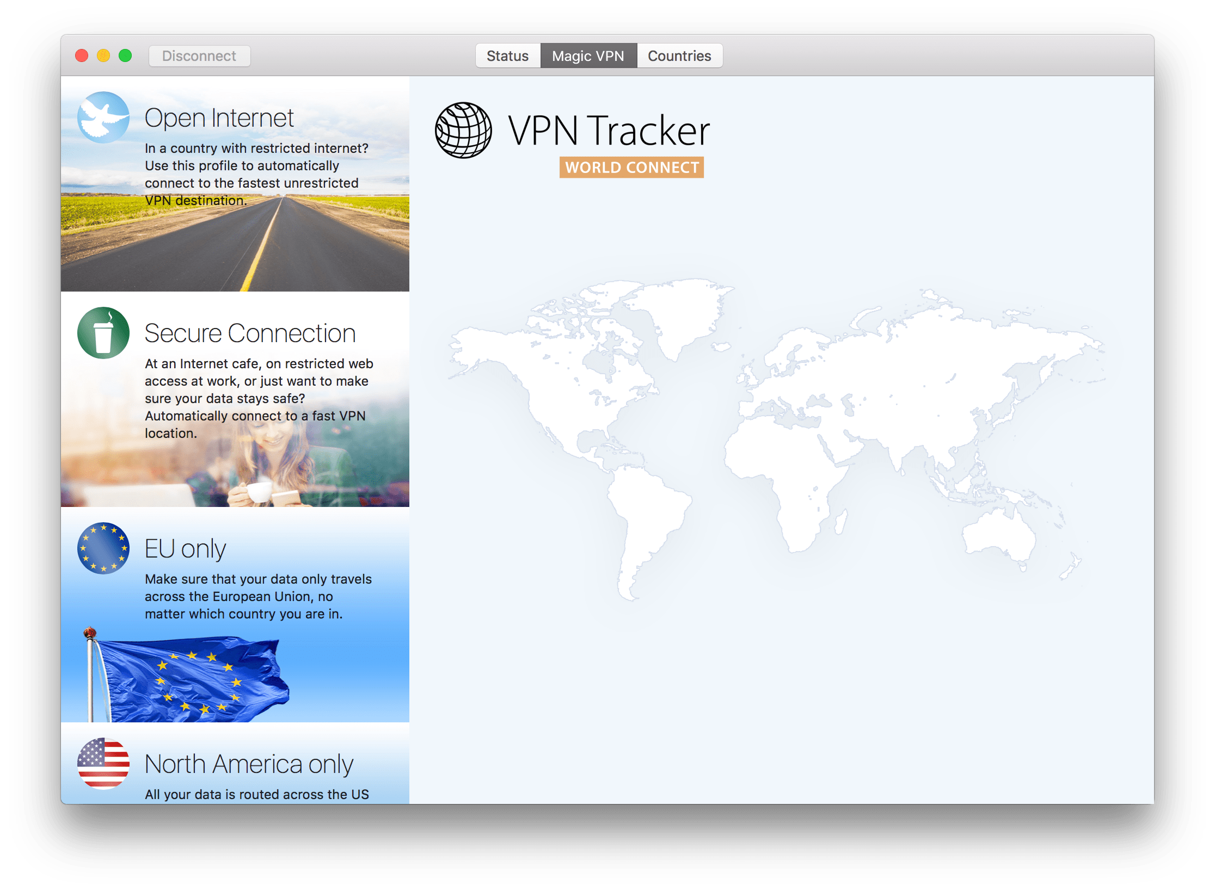Click the VPN Tracker title text
The image size is (1215, 891).
[x=609, y=131]
